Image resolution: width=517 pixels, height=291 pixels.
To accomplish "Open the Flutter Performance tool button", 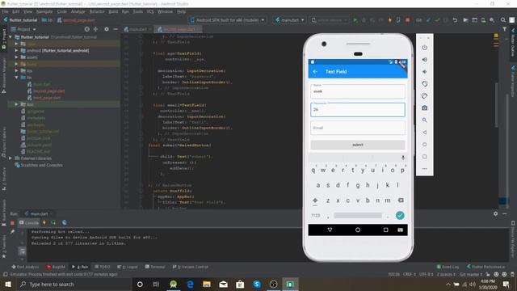I will click(x=485, y=267).
